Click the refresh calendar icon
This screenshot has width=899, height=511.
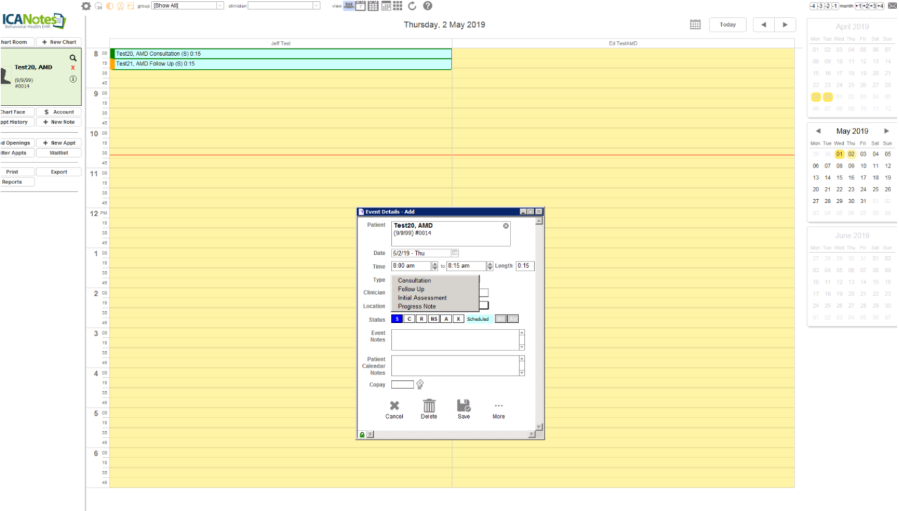click(x=412, y=6)
